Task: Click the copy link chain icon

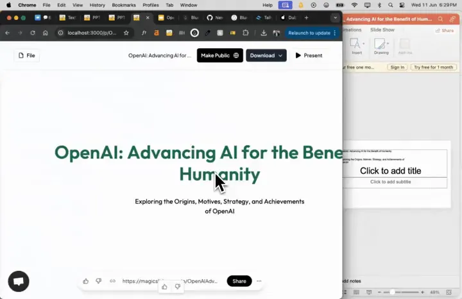Action: (x=112, y=281)
